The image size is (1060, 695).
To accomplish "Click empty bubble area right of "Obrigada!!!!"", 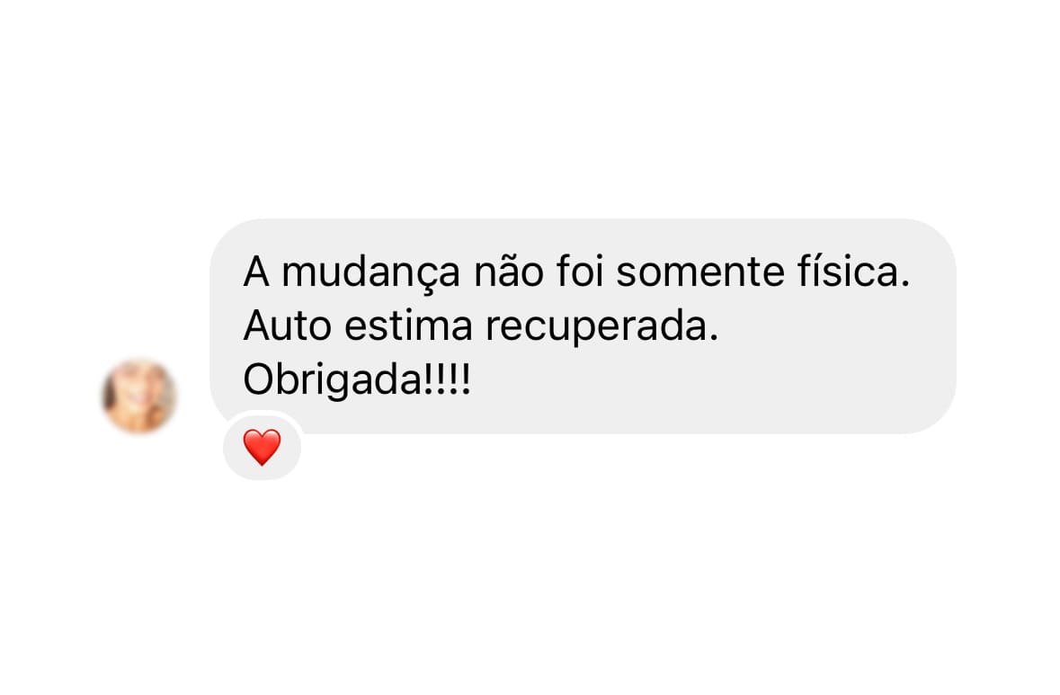I will 710,380.
